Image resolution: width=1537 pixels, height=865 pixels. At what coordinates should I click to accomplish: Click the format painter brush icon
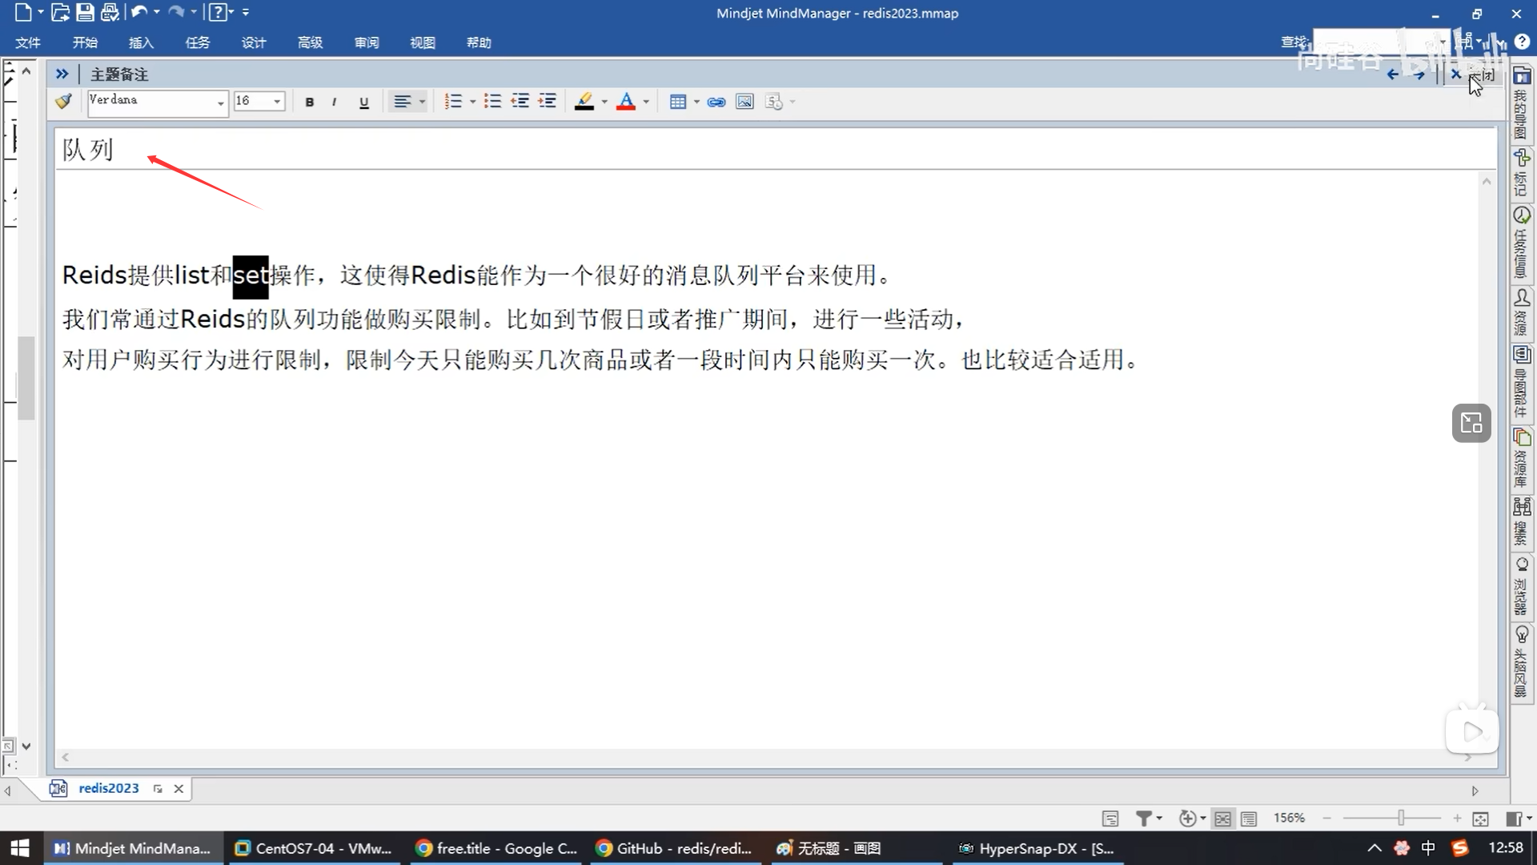(64, 102)
